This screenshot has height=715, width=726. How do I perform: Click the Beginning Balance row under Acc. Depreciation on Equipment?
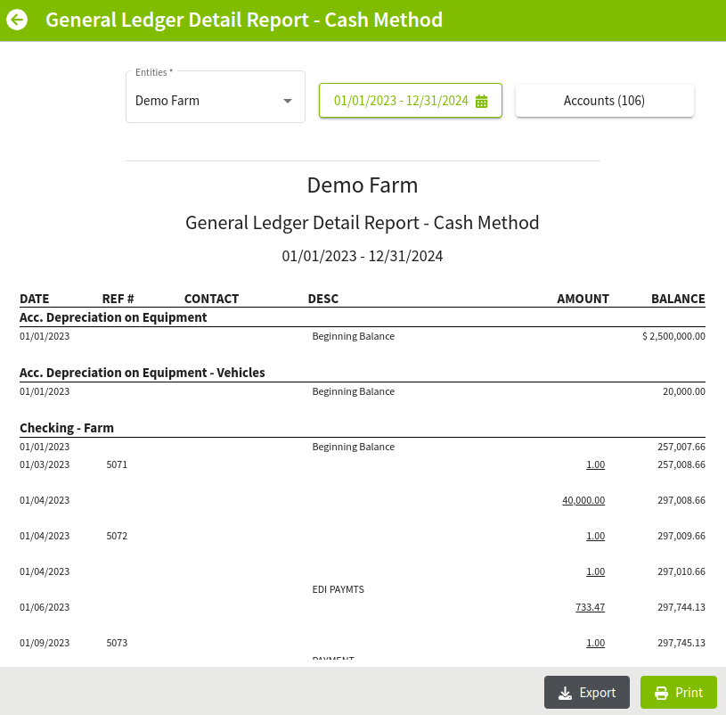click(352, 336)
